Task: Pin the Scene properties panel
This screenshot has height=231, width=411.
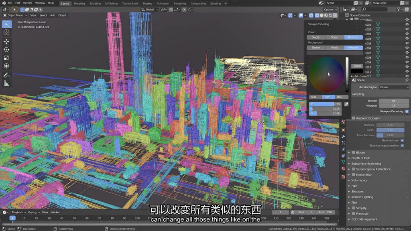Action: [x=407, y=80]
